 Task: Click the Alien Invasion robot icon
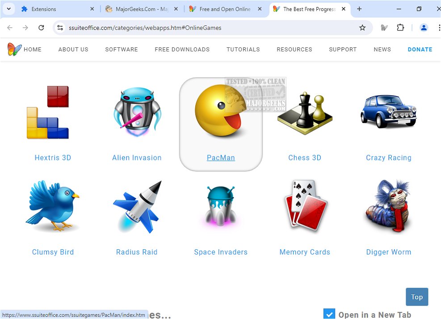137,112
